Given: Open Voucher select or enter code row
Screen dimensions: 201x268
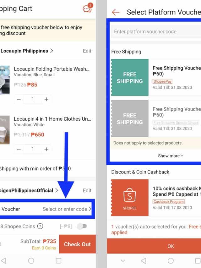Looking at the screenshot, I should pyautogui.click(x=46, y=209).
